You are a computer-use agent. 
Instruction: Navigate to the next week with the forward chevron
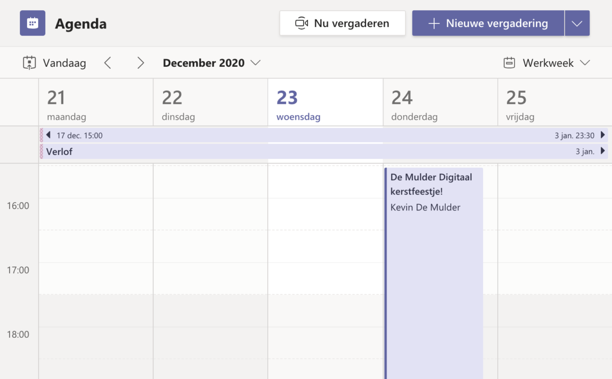pyautogui.click(x=141, y=63)
